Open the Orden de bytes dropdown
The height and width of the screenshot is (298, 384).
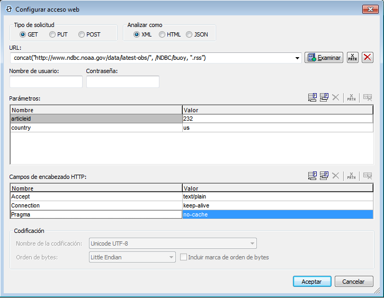(171, 257)
